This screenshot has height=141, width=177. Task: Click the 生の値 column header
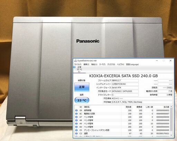166,107
